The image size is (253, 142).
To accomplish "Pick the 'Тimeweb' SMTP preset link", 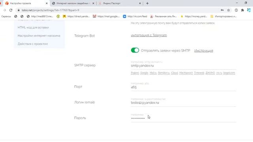I will (199, 73).
